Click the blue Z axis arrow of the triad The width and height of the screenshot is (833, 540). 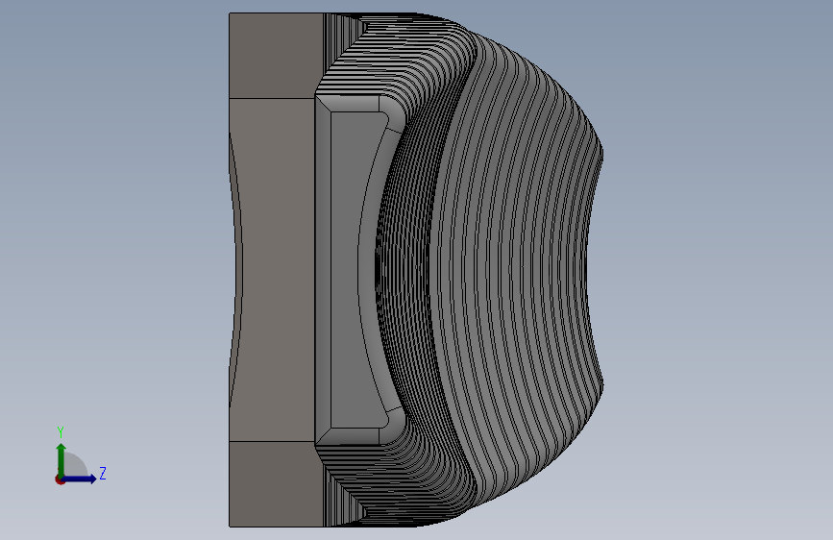tap(80, 479)
